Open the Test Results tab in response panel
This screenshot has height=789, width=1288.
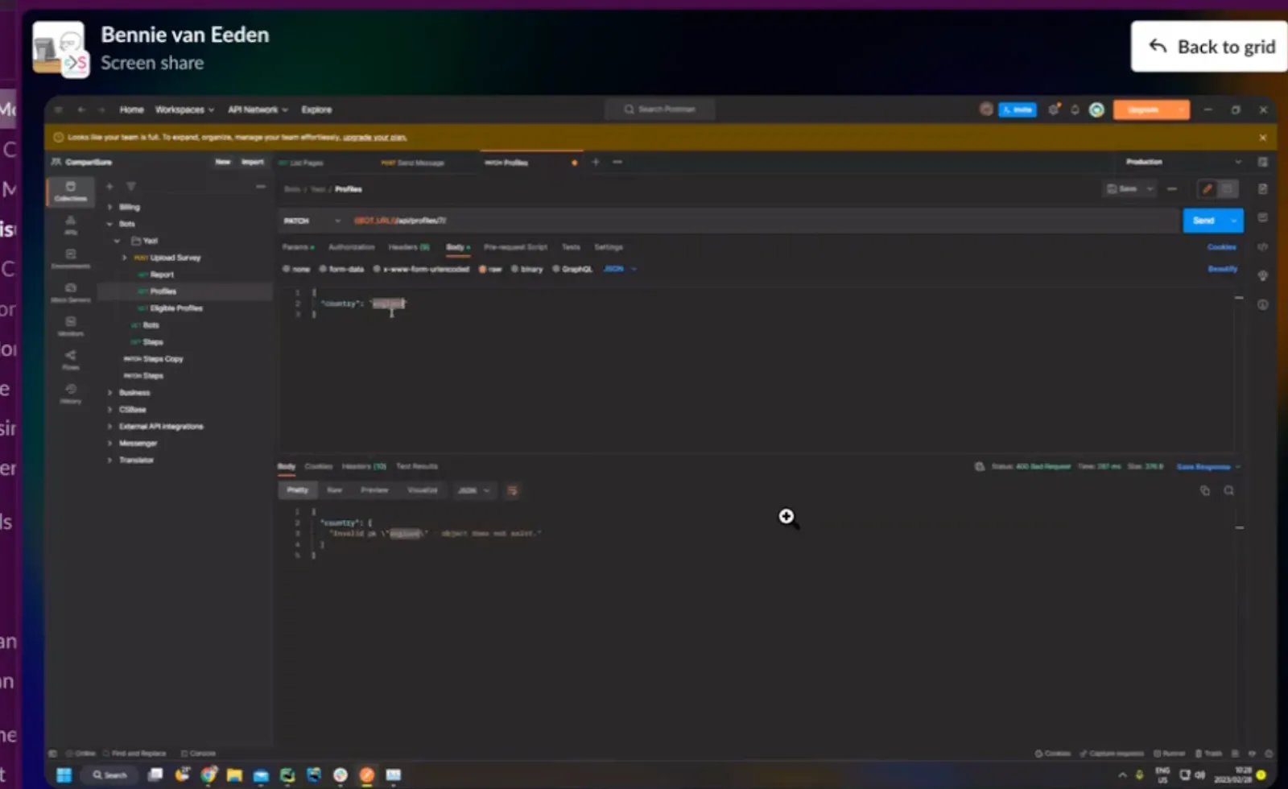coord(416,466)
